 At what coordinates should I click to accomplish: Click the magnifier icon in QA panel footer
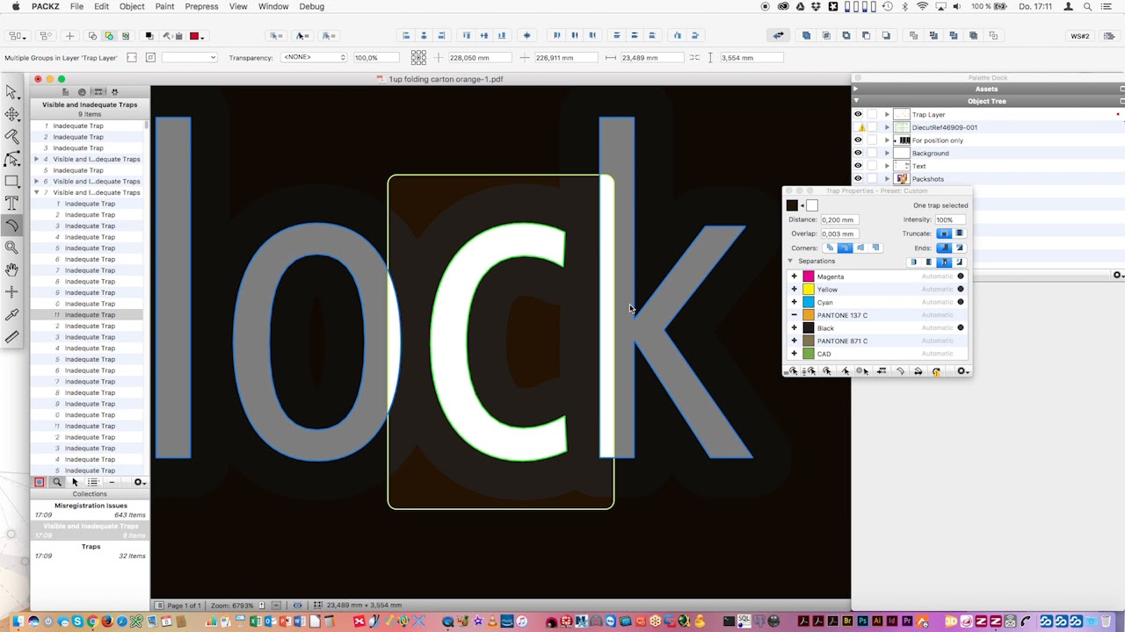[57, 482]
